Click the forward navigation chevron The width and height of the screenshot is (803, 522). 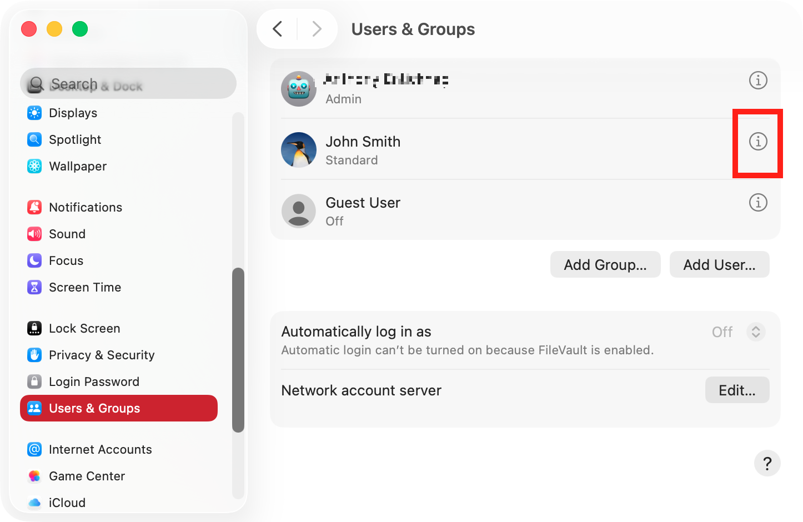[x=317, y=28]
